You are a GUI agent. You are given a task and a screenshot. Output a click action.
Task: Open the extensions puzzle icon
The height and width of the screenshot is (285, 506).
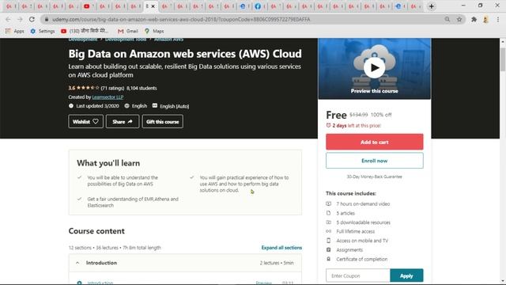click(474, 19)
